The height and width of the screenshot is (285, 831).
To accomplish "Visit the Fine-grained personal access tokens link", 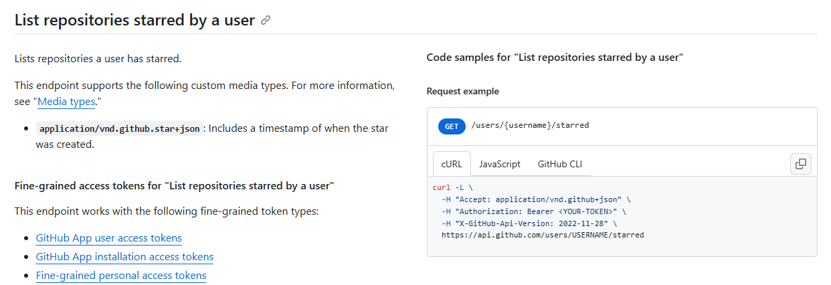I will tap(121, 276).
